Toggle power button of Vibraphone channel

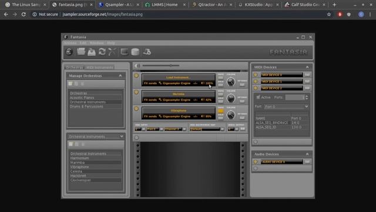(x=136, y=108)
